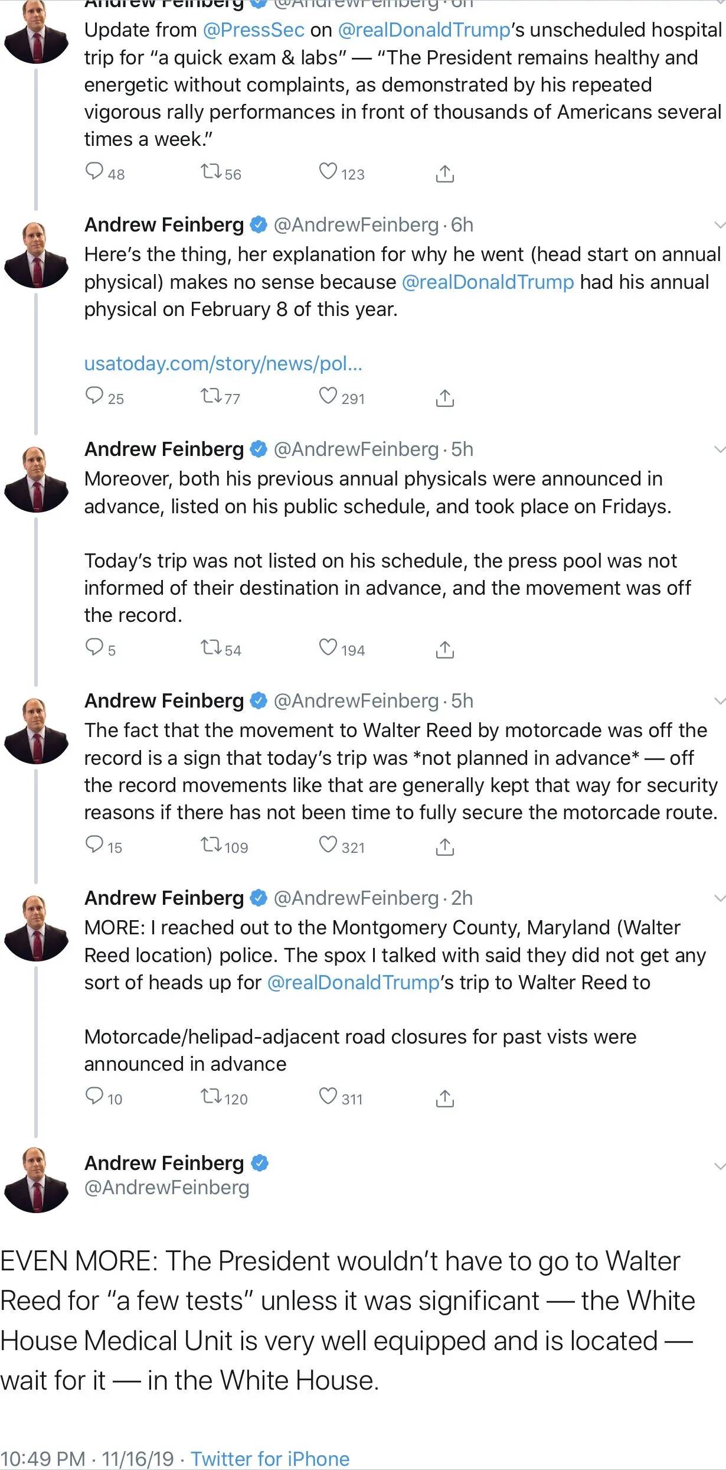Retweet the Walter Reed motorcade tweet
Image resolution: width=726 pixels, height=1470 pixels.
(211, 845)
